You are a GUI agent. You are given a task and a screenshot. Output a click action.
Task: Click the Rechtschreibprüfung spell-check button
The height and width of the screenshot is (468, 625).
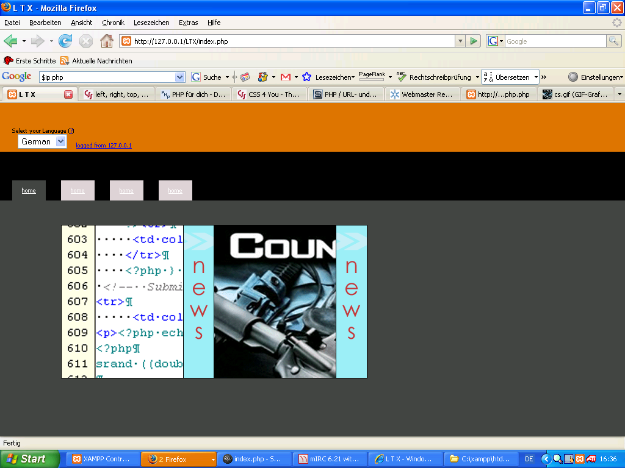click(434, 77)
